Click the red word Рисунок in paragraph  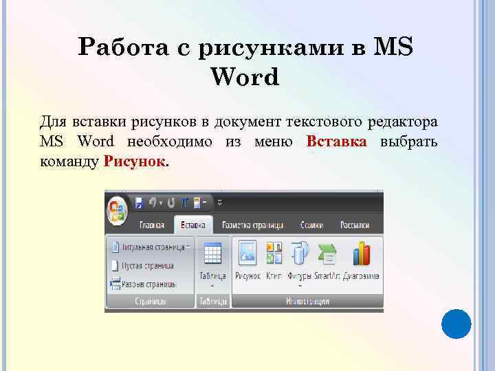(134, 161)
